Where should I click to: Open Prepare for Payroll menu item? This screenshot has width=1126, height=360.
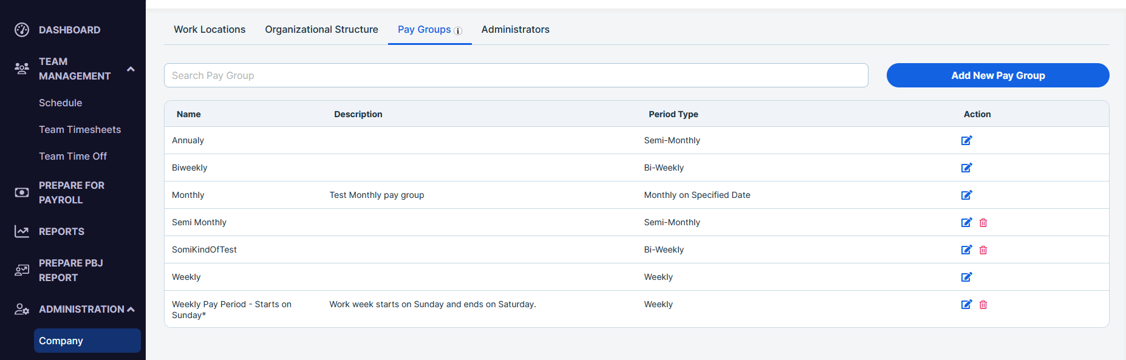pyautogui.click(x=71, y=192)
